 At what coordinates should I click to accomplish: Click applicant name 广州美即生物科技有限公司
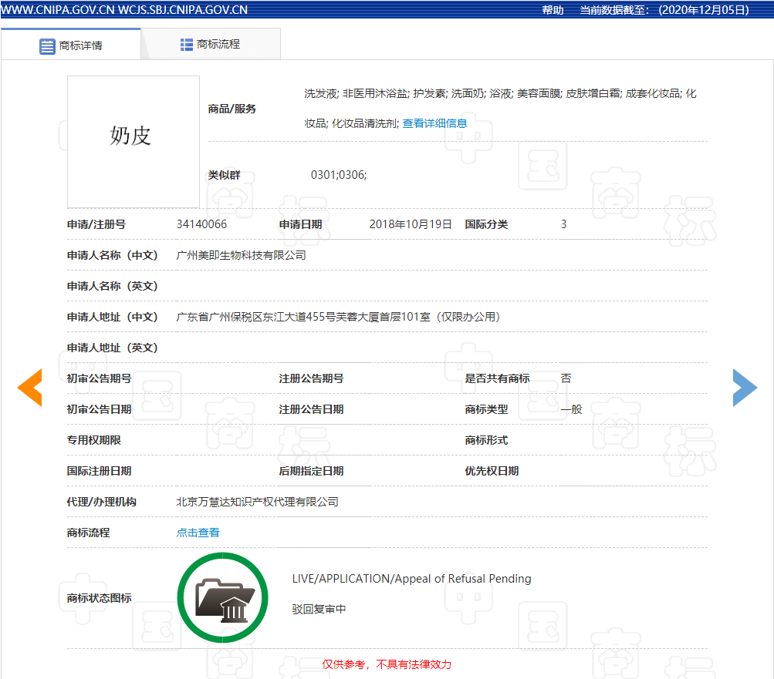tap(242, 255)
